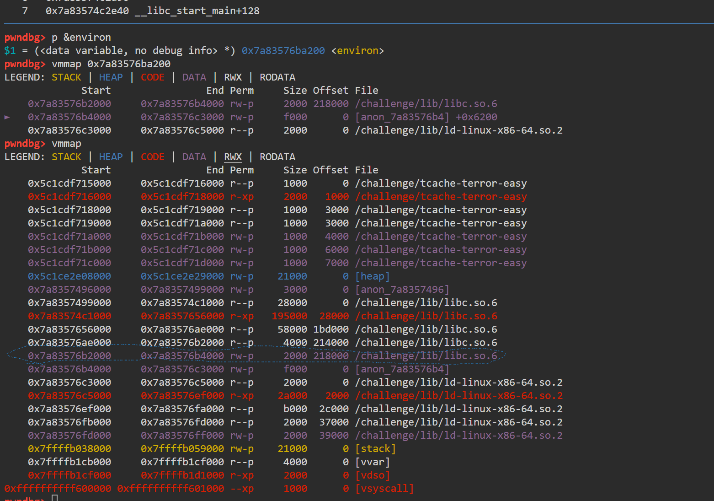
Task: Click the offset value 39000
Action: click(334, 435)
